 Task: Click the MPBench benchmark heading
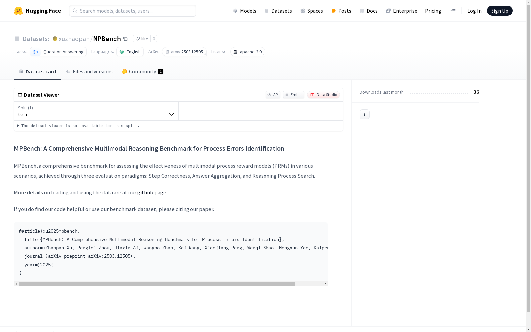coord(149,148)
